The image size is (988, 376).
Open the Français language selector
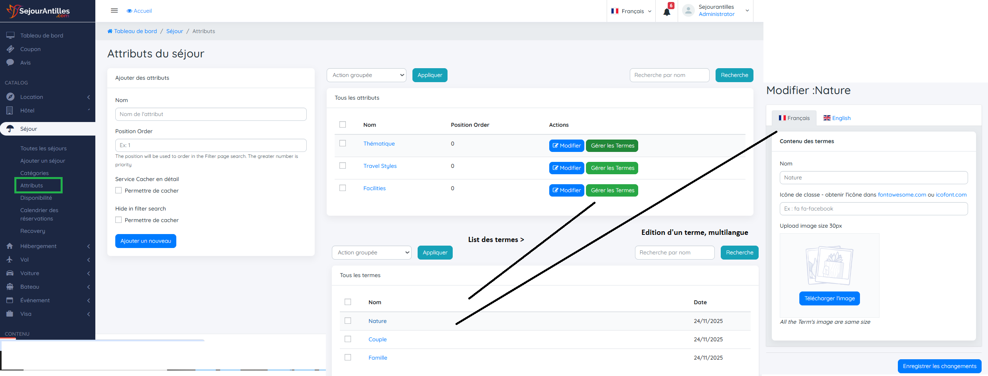(x=631, y=11)
